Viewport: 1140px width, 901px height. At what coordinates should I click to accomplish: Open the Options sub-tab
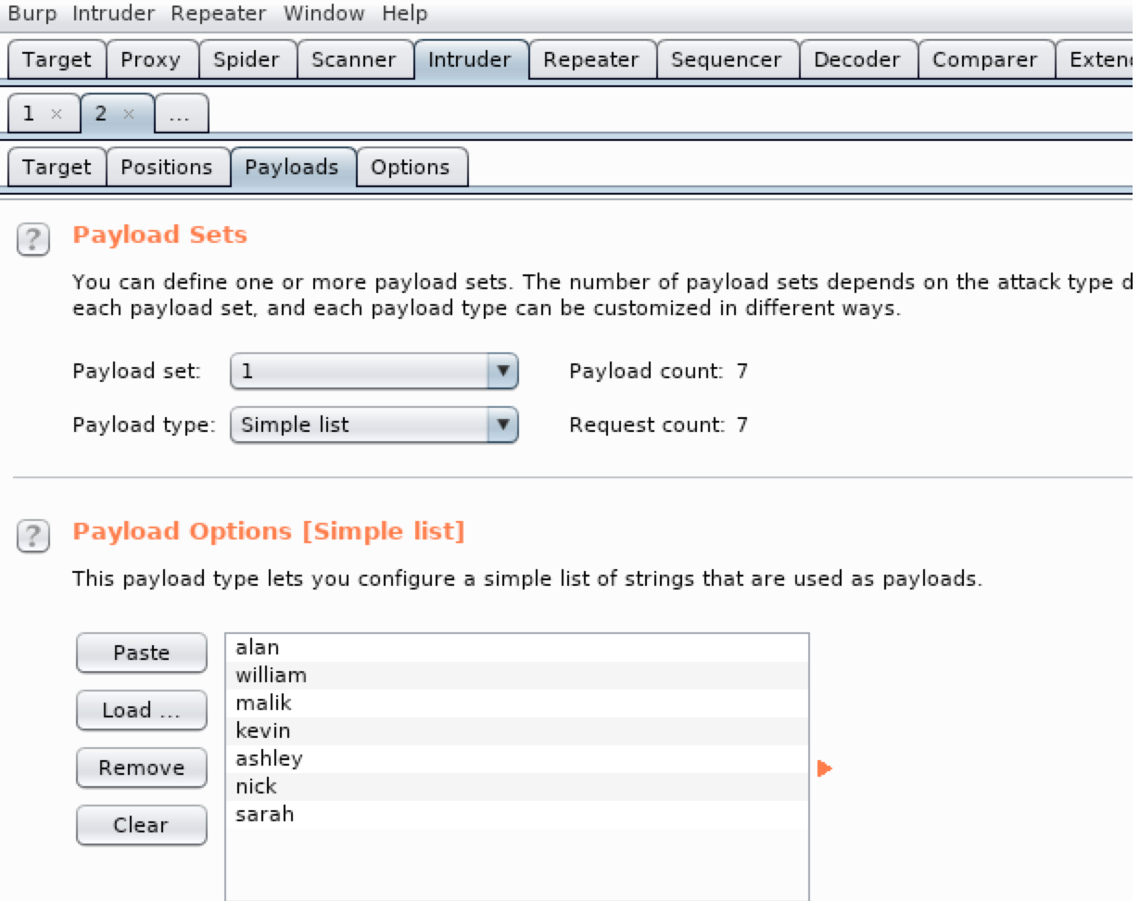pos(411,168)
